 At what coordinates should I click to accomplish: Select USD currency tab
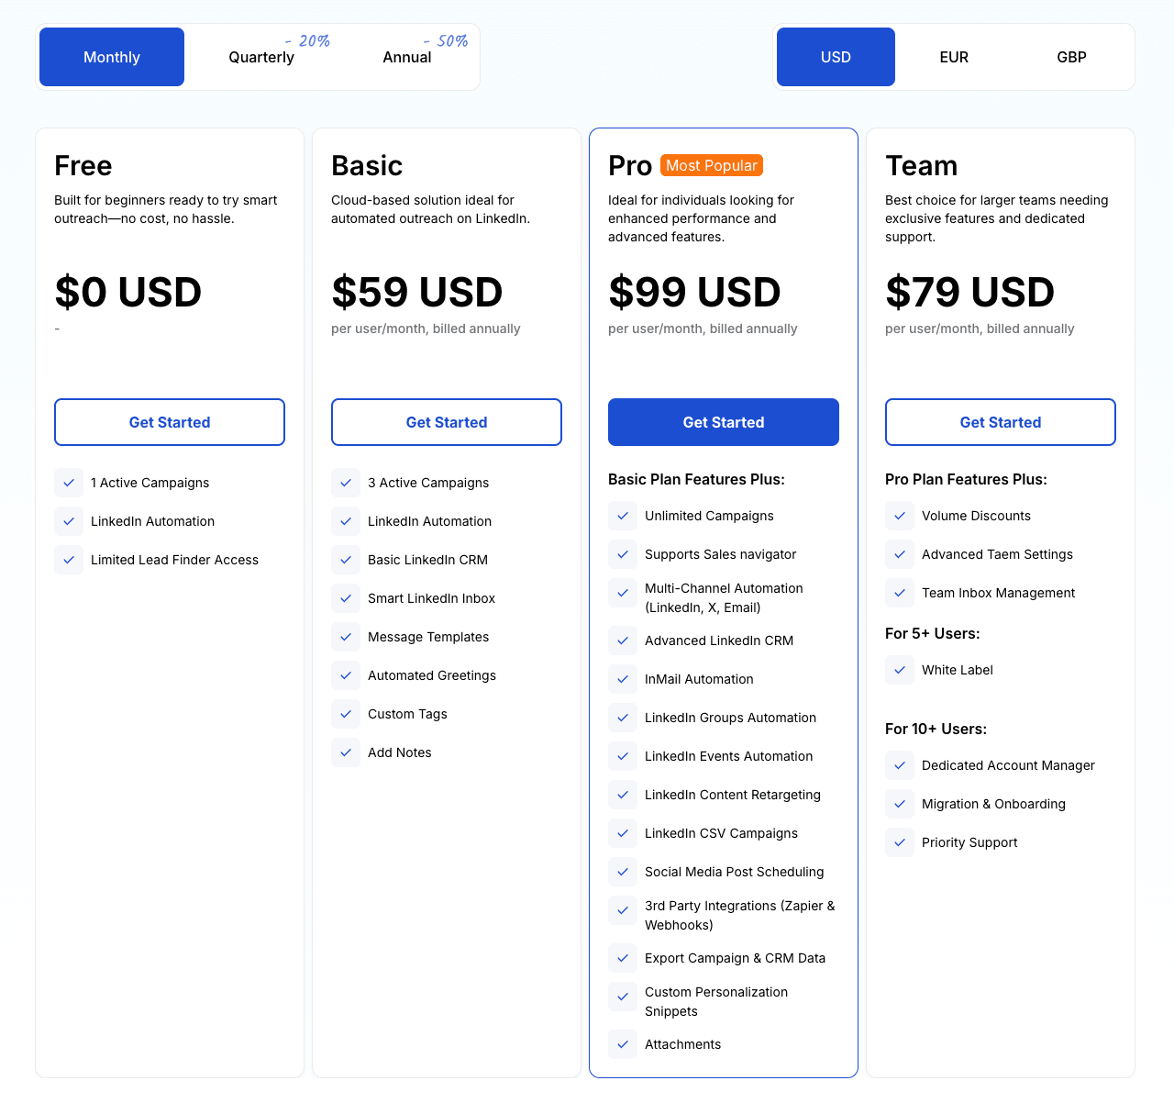tap(836, 57)
